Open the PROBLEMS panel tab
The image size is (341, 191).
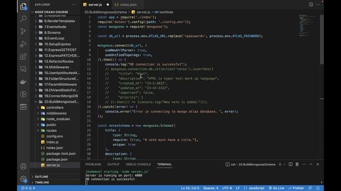(93, 164)
